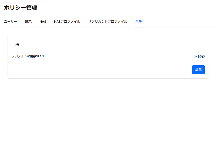Click the blue underline beneath 全般
This screenshot has height=146, width=217.
pos(139,27)
